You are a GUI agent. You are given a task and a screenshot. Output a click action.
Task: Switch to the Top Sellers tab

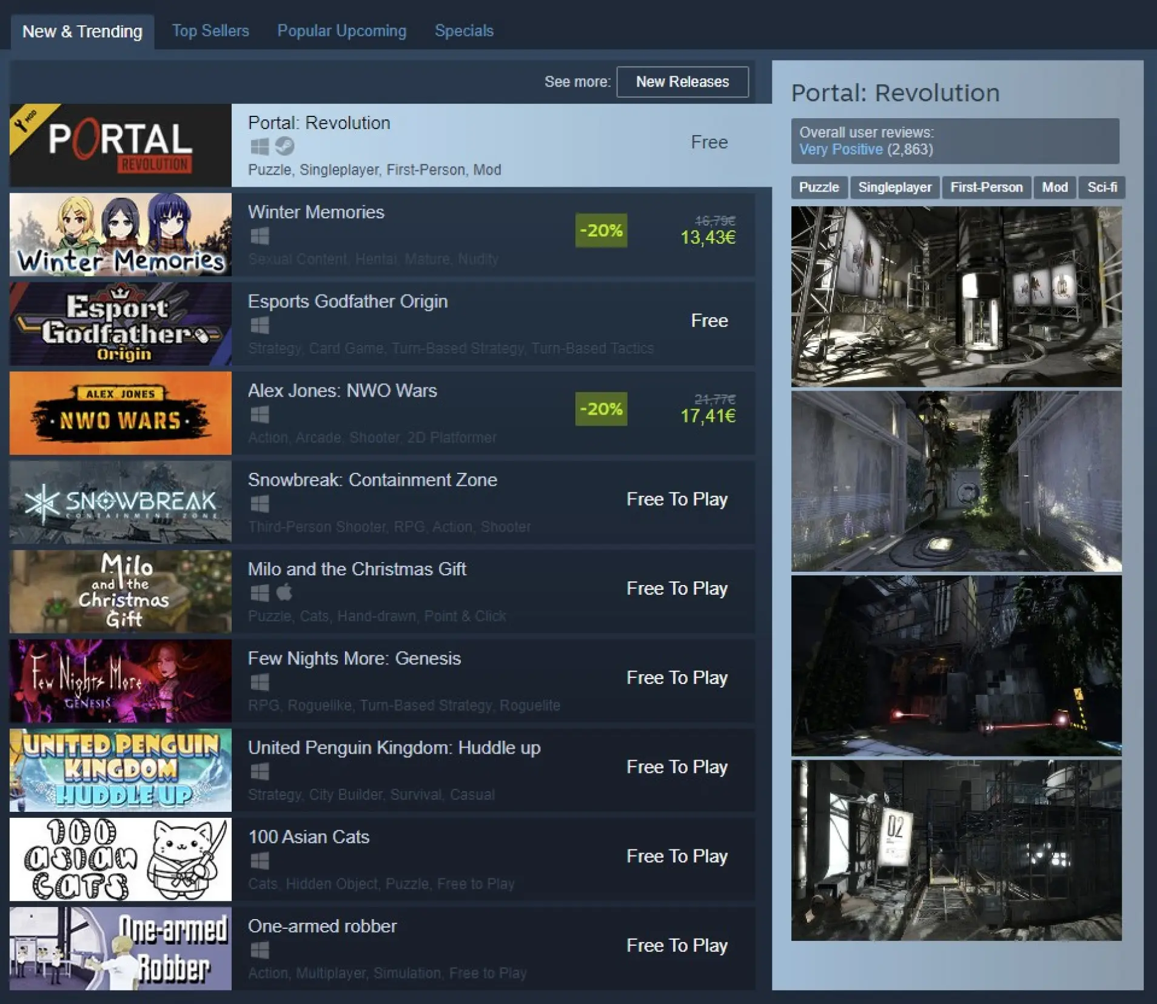[210, 31]
